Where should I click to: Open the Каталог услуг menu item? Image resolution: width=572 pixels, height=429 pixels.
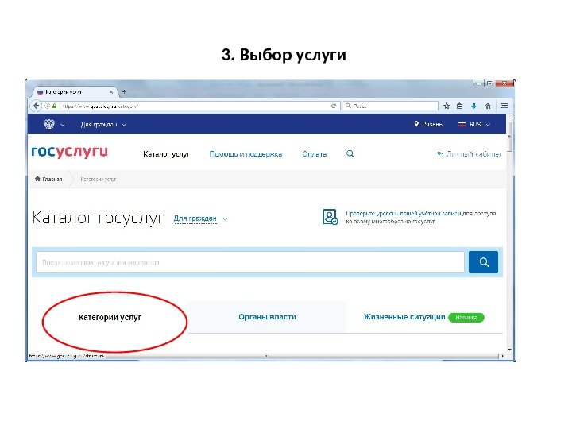coord(166,154)
